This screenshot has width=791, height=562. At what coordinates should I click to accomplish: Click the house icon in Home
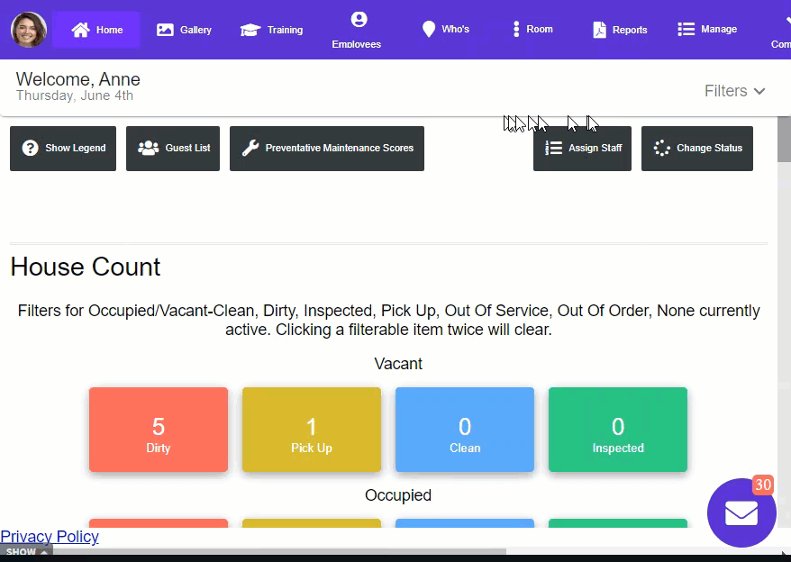coord(80,30)
